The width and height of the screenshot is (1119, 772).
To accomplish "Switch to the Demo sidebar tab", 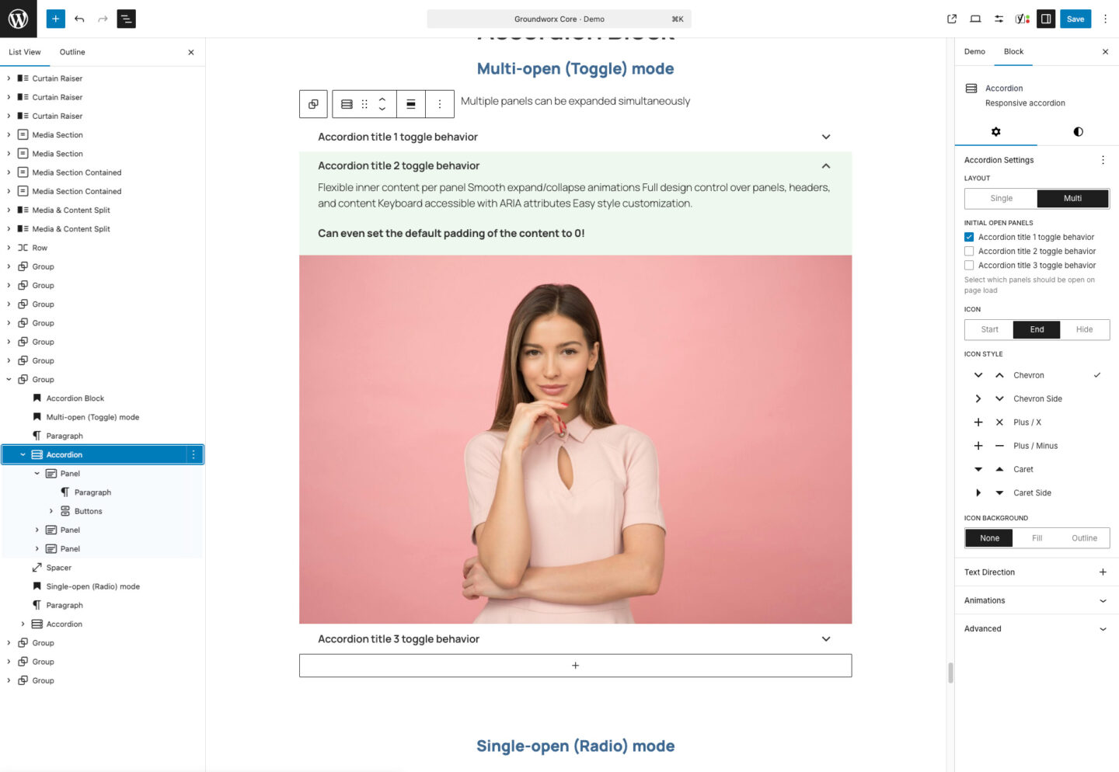I will (974, 52).
